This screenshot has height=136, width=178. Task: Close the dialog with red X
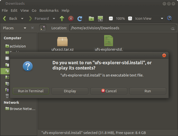pyautogui.click(x=164, y=55)
